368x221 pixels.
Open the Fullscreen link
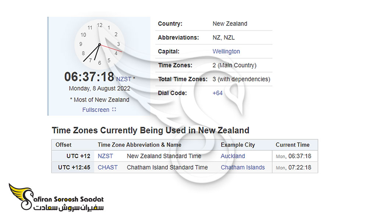(96, 110)
